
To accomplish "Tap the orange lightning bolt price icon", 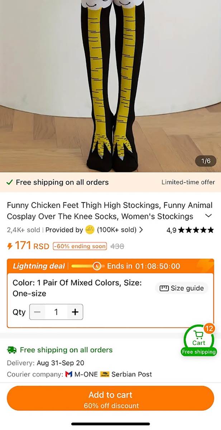I will coord(10,246).
